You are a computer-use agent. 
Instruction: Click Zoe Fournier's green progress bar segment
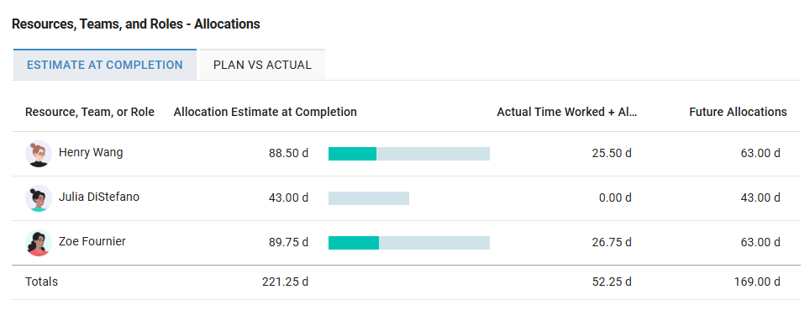tap(354, 243)
